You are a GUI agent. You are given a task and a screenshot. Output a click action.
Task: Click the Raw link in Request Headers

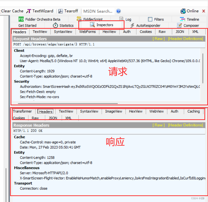tap(158, 39)
